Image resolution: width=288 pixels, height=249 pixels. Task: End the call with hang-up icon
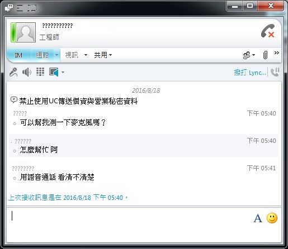[x=268, y=31]
